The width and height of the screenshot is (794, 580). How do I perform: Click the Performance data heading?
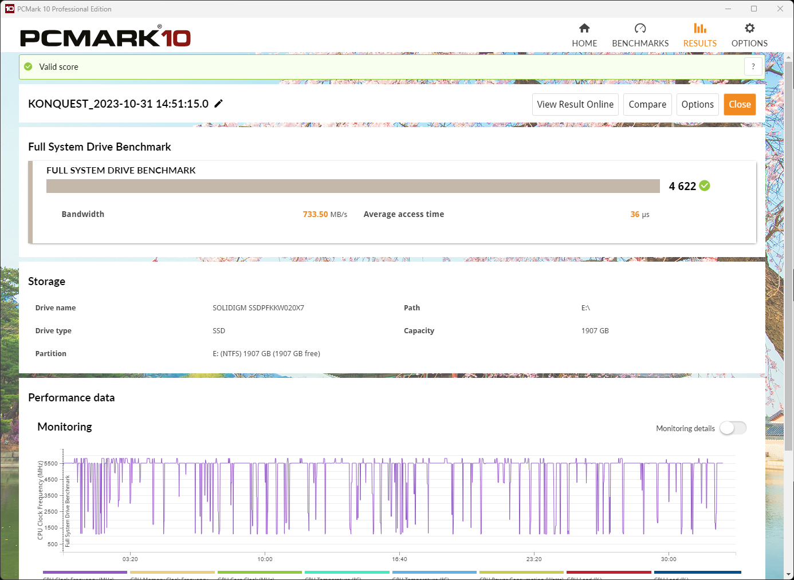coord(72,397)
